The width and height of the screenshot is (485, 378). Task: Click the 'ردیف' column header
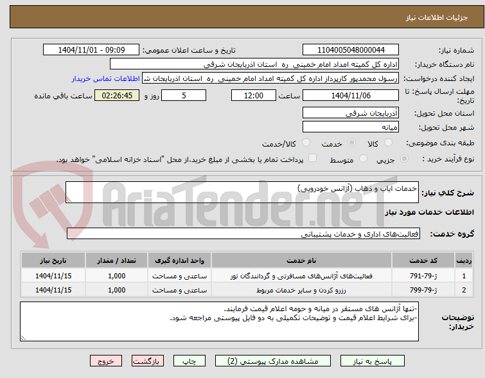pyautogui.click(x=464, y=260)
